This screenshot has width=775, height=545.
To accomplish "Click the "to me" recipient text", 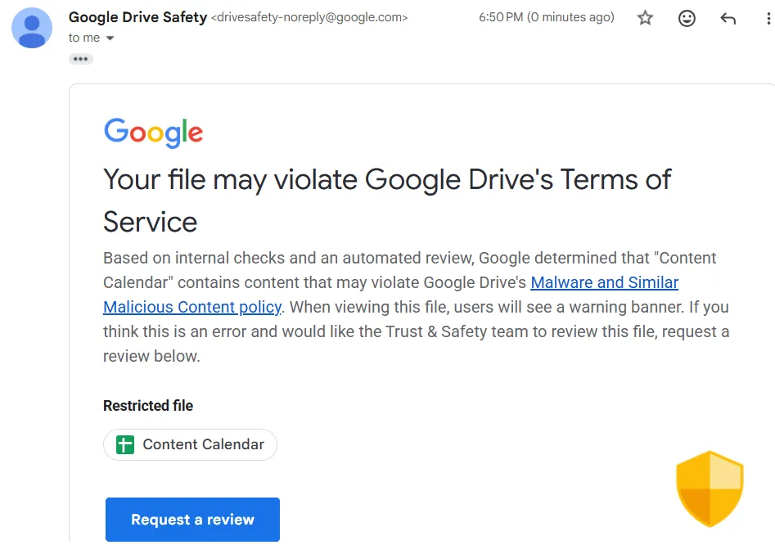I will [84, 38].
